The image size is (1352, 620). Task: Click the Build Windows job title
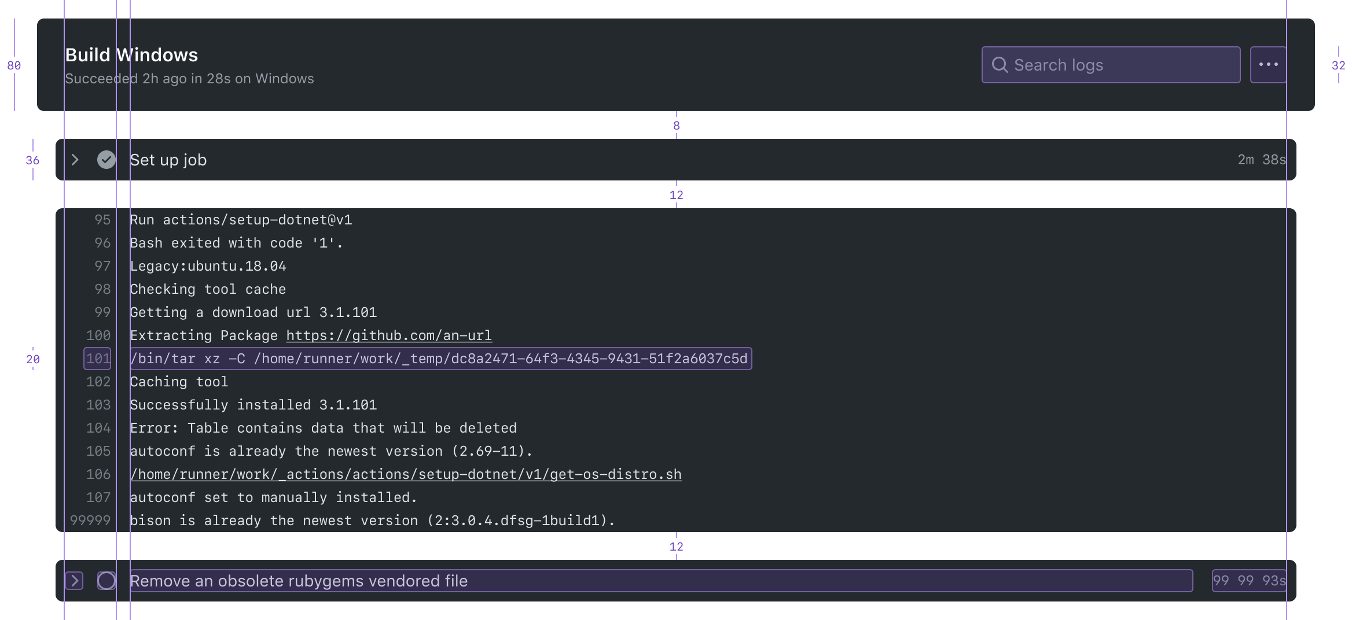point(131,54)
